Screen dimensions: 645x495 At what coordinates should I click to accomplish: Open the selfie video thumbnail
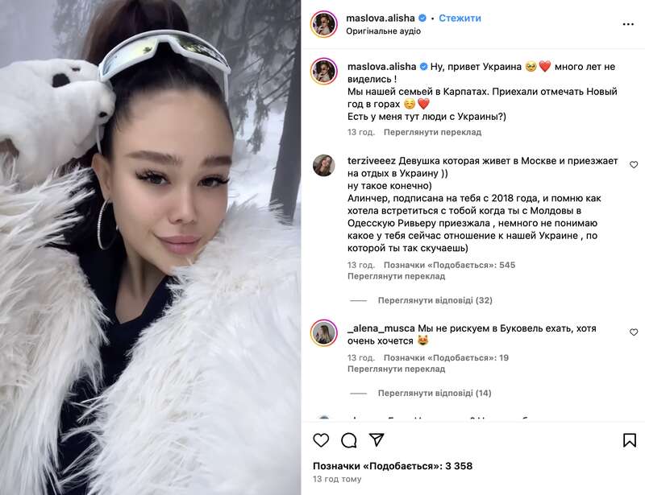150,247
